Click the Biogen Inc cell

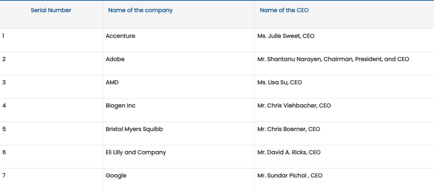pyautogui.click(x=121, y=106)
